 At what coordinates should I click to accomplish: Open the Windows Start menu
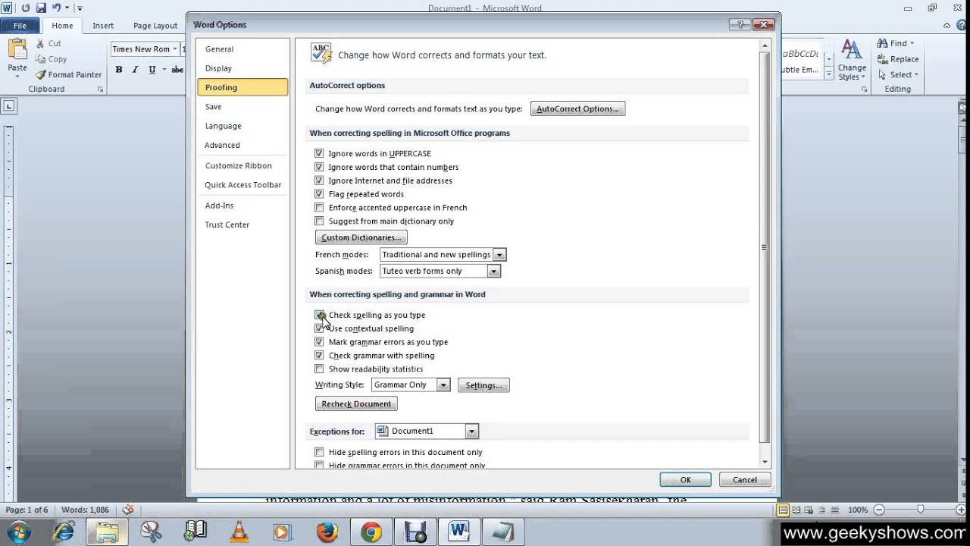18,532
